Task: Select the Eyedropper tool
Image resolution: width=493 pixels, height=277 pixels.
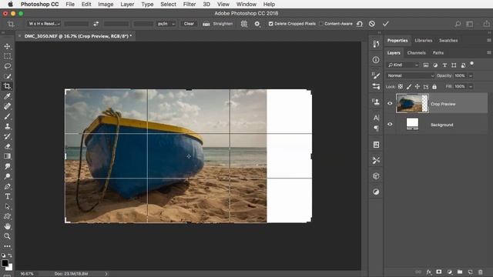Action: coord(7,96)
